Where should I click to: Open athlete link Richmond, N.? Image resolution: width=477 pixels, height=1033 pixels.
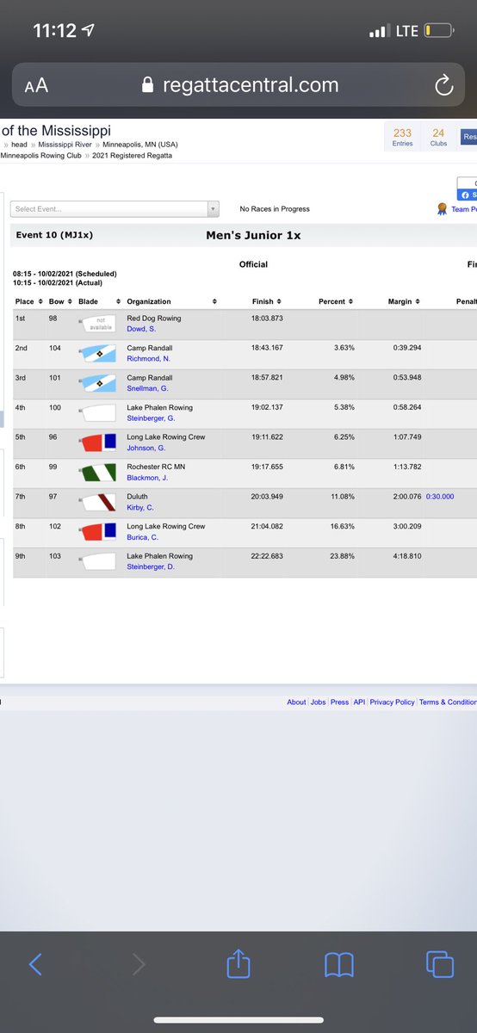pyautogui.click(x=148, y=358)
